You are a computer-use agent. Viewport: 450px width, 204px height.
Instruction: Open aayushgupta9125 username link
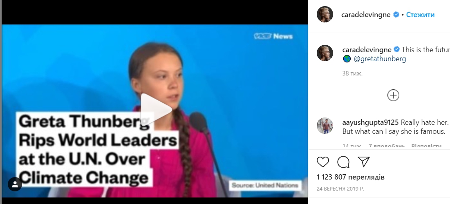click(370, 122)
